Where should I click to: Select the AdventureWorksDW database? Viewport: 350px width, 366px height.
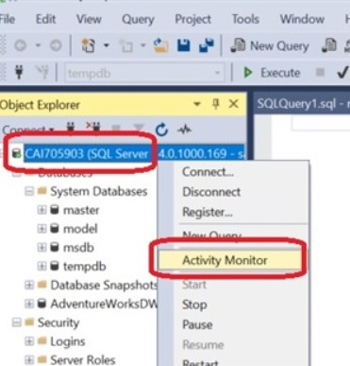point(104,304)
